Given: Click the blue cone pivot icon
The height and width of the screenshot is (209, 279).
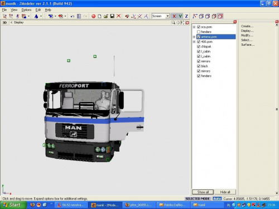Looking at the screenshot, I should [x=36, y=16].
